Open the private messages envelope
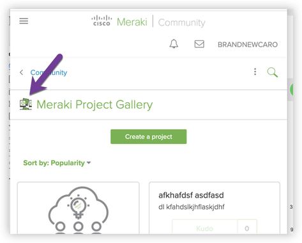 [199, 44]
